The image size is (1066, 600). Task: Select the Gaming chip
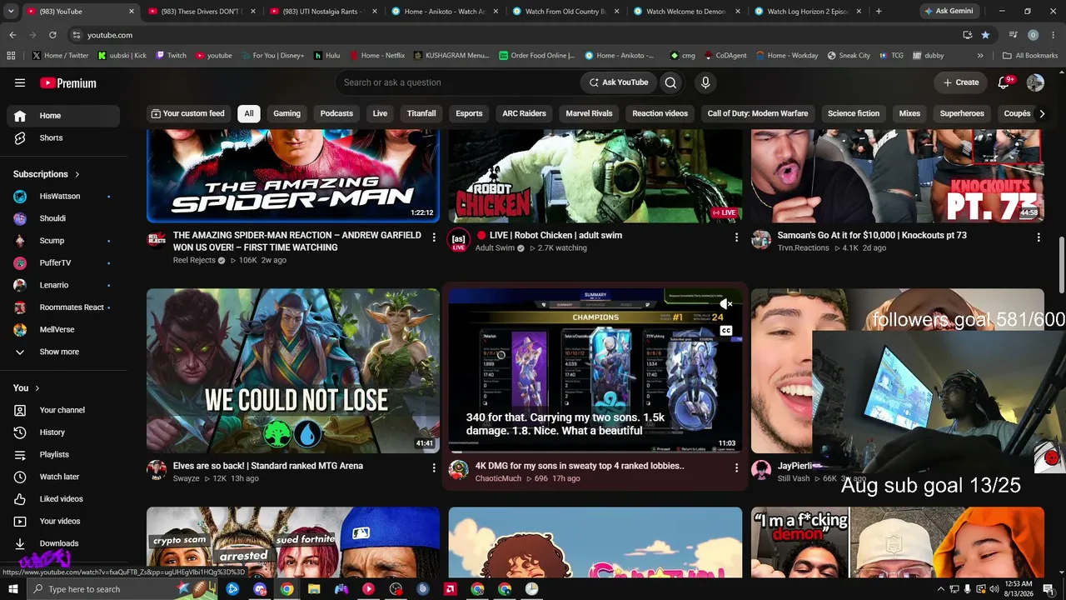pyautogui.click(x=287, y=113)
